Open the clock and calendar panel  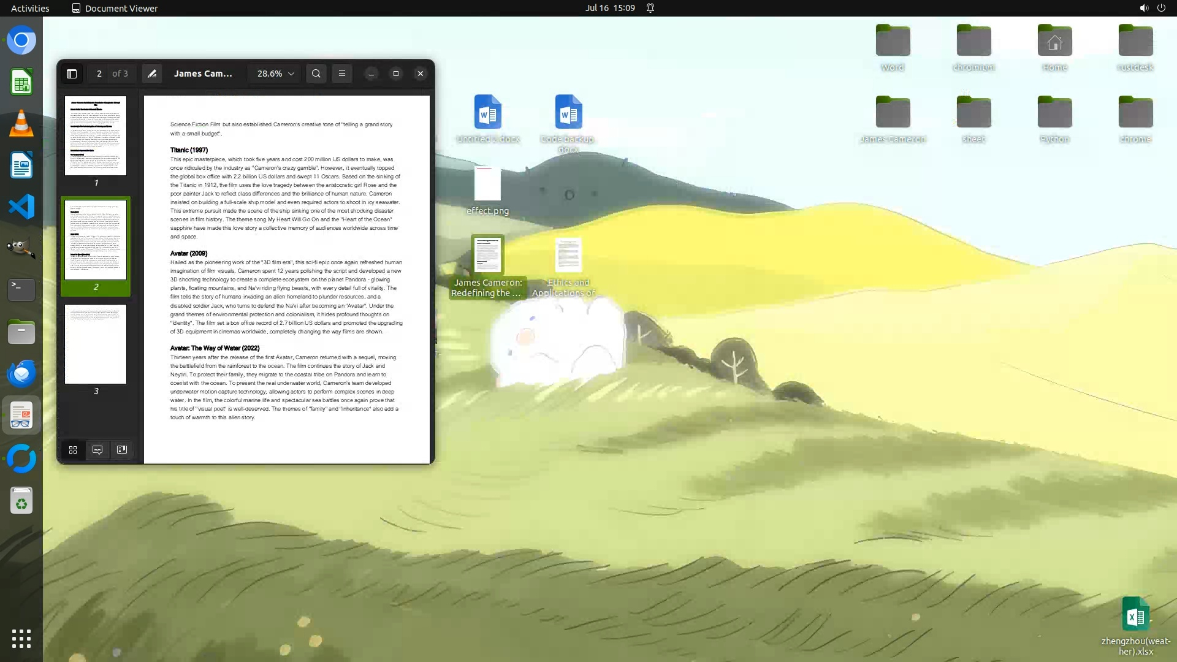click(x=609, y=8)
